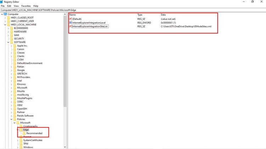Select the InternetExplorerIntegrationLevel DWORD icon

click(x=71, y=23)
